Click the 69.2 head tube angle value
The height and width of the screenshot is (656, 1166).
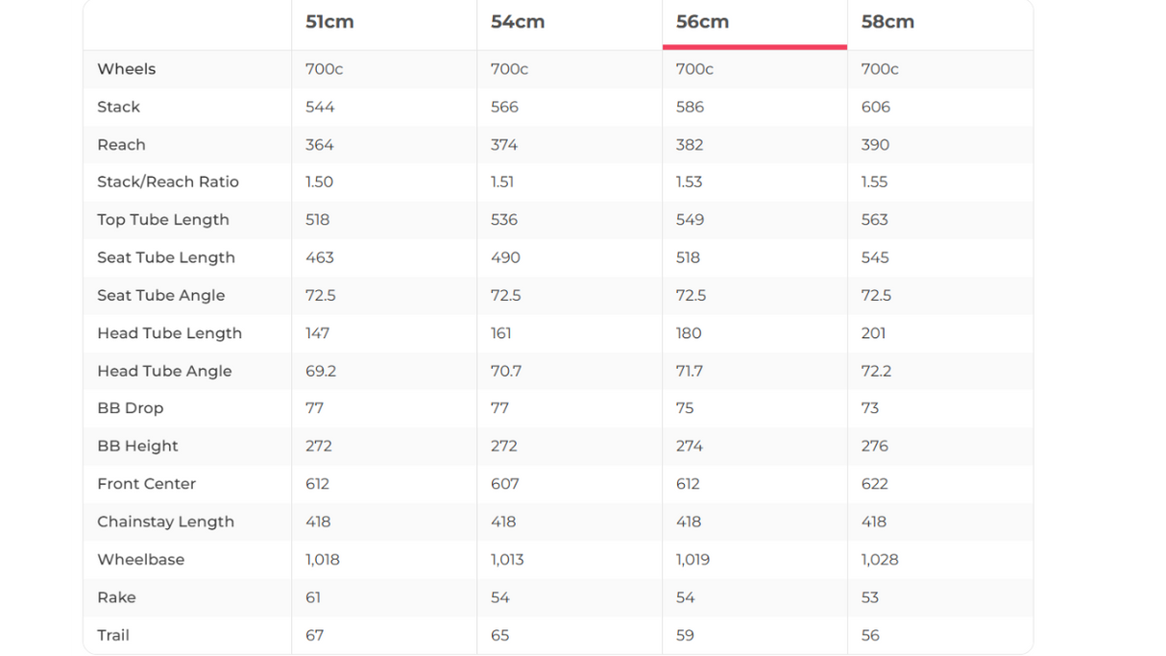(321, 371)
